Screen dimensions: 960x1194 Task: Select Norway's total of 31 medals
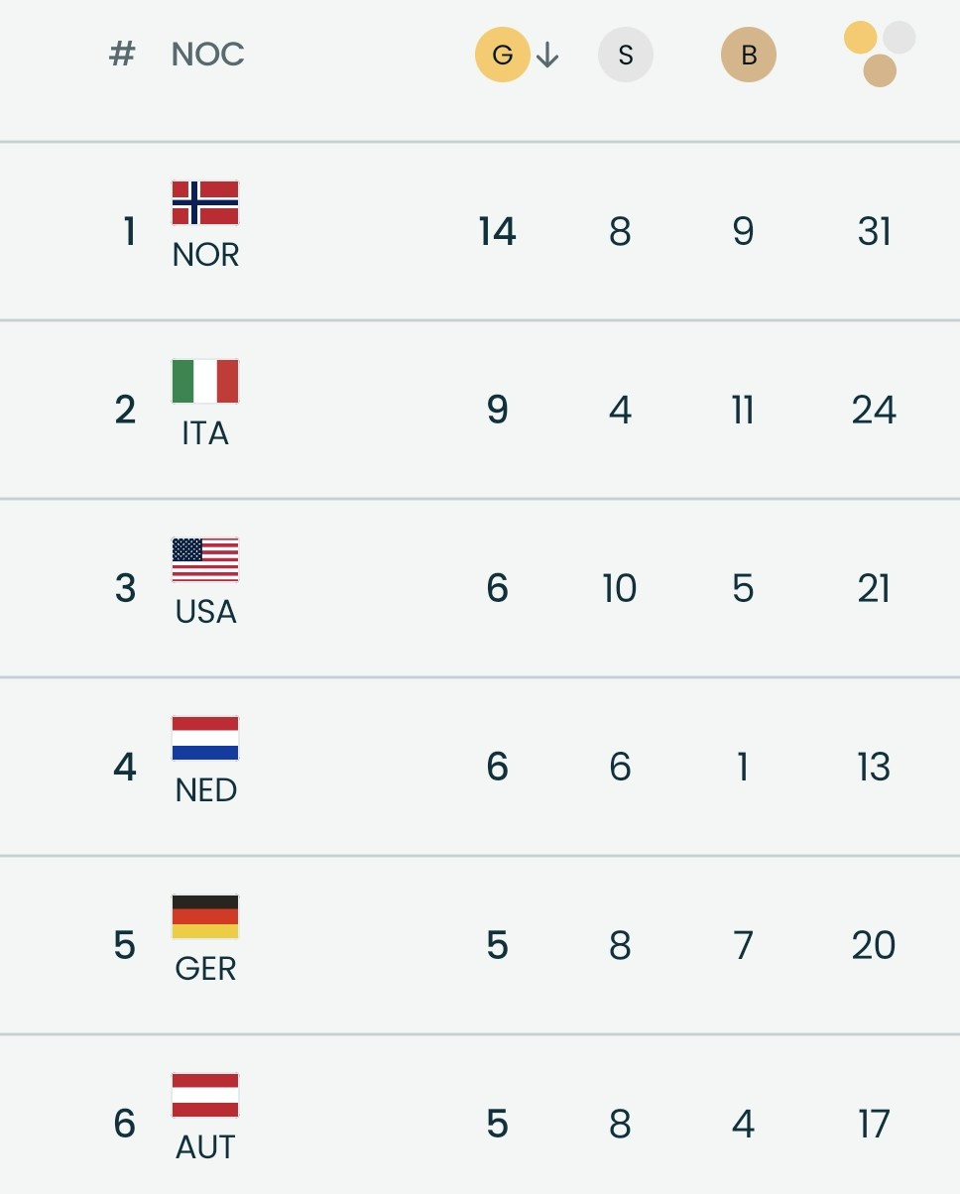click(x=874, y=232)
